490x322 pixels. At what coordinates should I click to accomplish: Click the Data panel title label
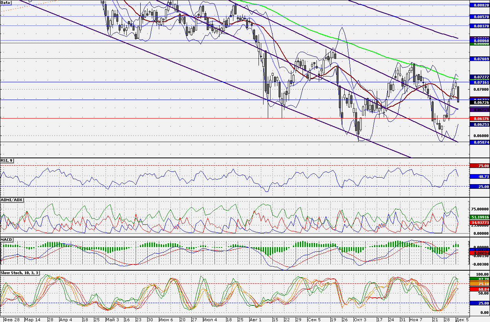[x=6, y=2]
